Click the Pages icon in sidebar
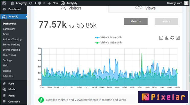The width and height of the screenshot is (190, 105). [x=4, y=96]
